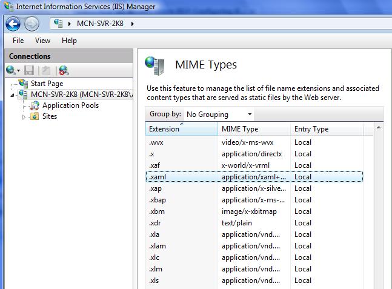This screenshot has height=289, width=392.
Task: Expand the Sites tree node
Action: tap(24, 117)
